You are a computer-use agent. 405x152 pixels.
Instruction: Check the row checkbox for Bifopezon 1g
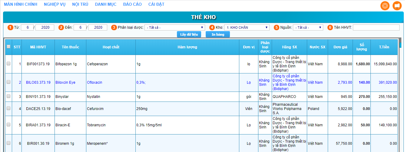8,64
